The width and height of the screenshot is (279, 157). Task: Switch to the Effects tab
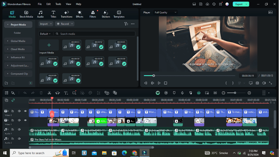[x=79, y=14]
